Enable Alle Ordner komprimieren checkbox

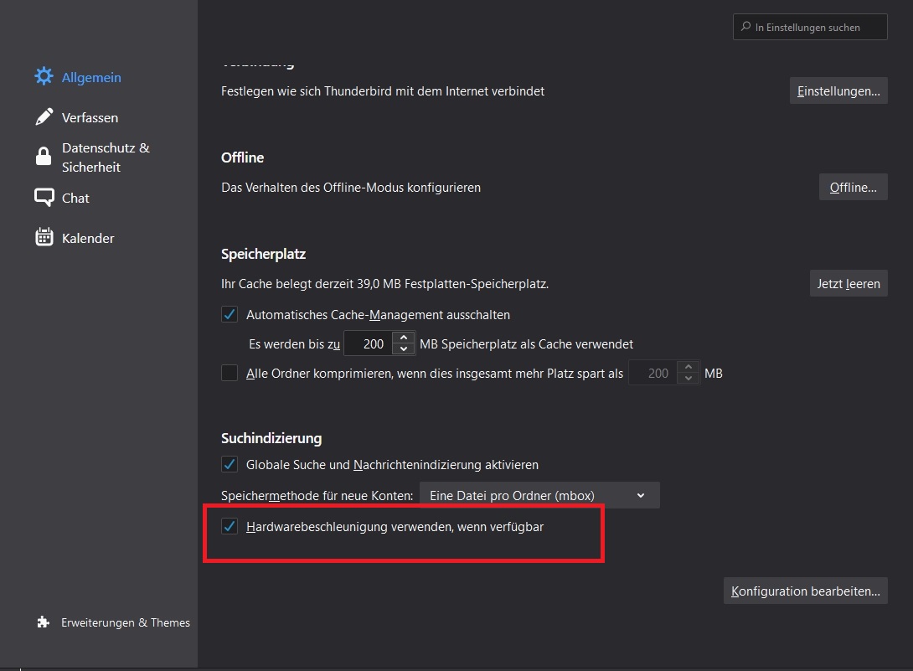tap(230, 373)
